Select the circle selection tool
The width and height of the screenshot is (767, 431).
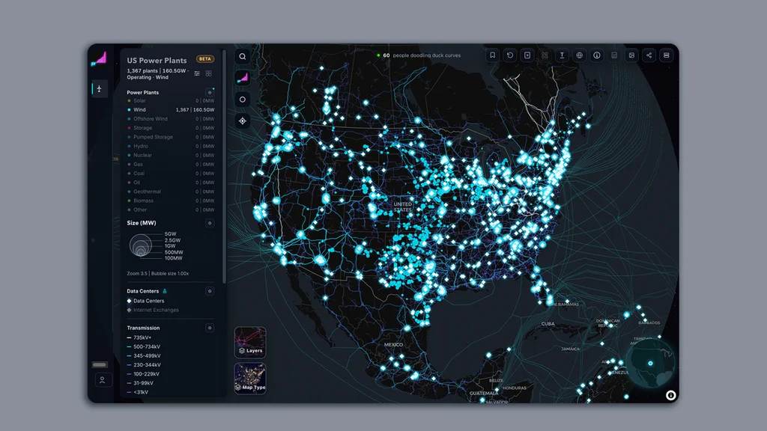(243, 100)
